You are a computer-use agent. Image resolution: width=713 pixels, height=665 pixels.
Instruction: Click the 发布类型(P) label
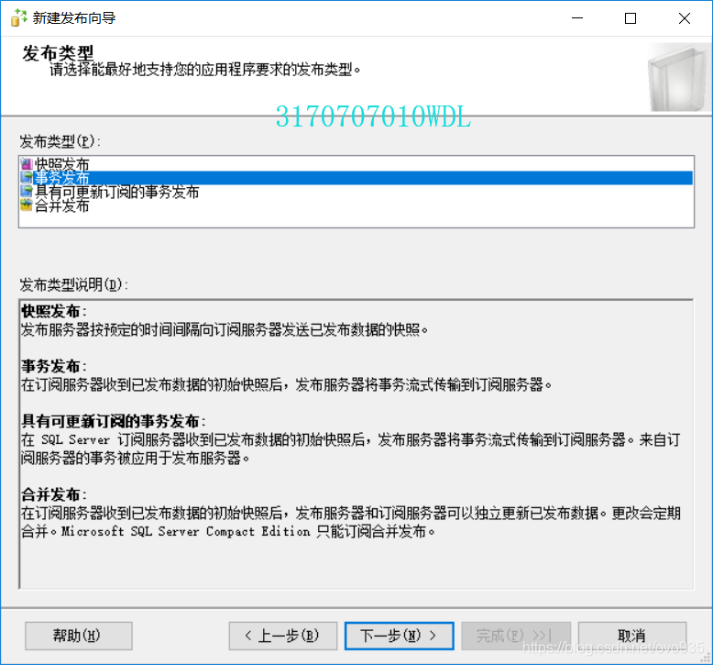point(60,141)
